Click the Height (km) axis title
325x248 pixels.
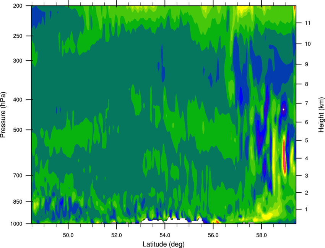tap(321, 115)
